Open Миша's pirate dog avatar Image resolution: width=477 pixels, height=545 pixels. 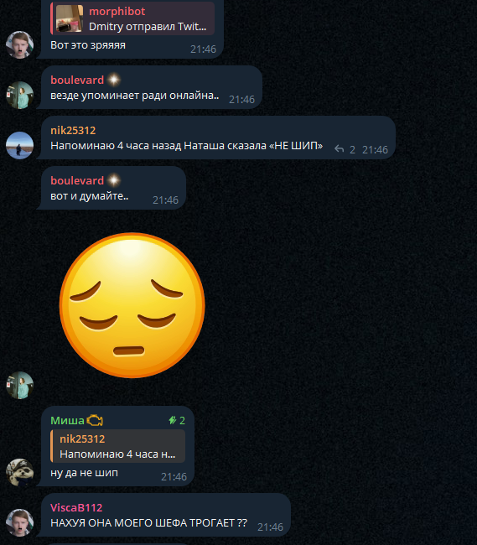pyautogui.click(x=19, y=472)
